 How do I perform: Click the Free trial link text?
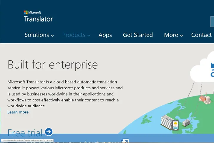[x=25, y=133]
